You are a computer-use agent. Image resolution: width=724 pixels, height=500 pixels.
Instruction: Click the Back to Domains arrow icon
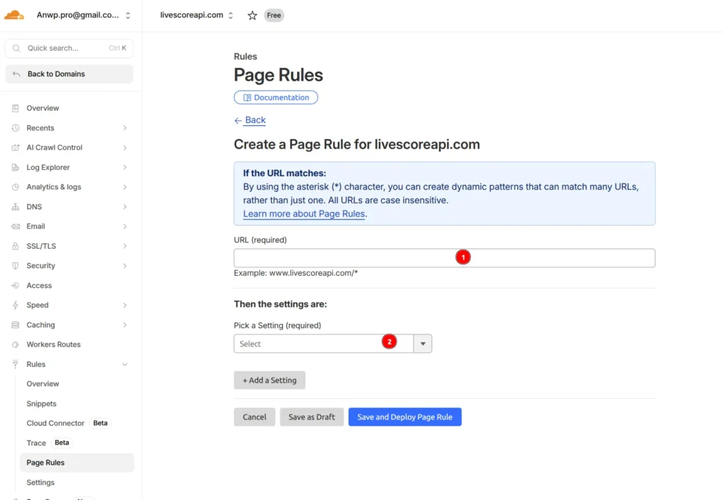click(17, 74)
